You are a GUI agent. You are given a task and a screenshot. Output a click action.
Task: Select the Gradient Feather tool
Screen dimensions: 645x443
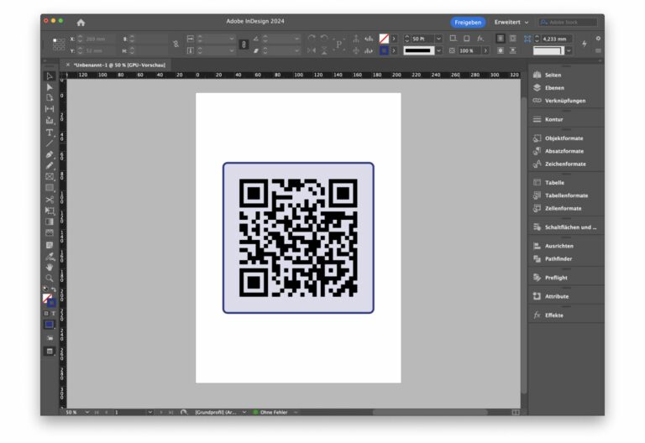50,233
